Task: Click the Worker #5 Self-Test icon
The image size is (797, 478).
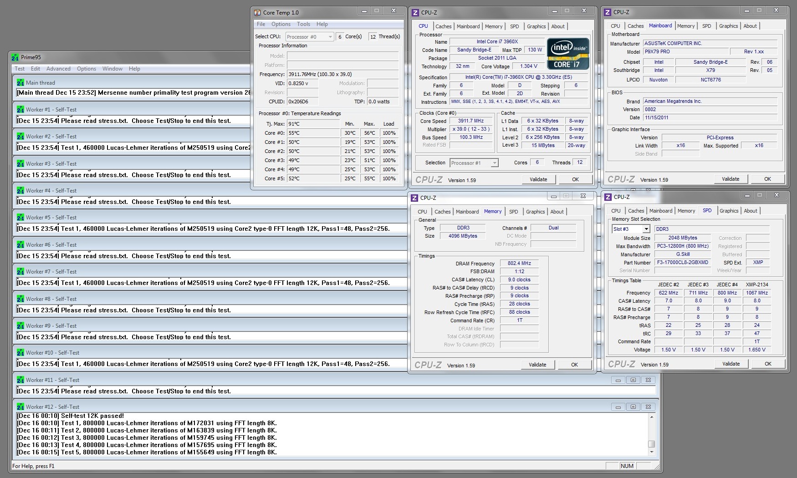Action: (20, 218)
